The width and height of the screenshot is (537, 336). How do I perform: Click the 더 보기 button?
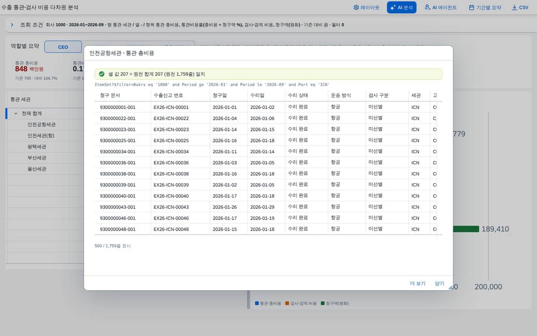tap(418, 284)
